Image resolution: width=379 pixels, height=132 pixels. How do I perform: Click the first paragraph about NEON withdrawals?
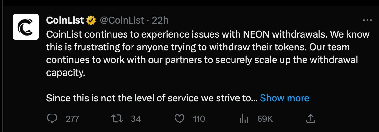click(x=159, y=34)
